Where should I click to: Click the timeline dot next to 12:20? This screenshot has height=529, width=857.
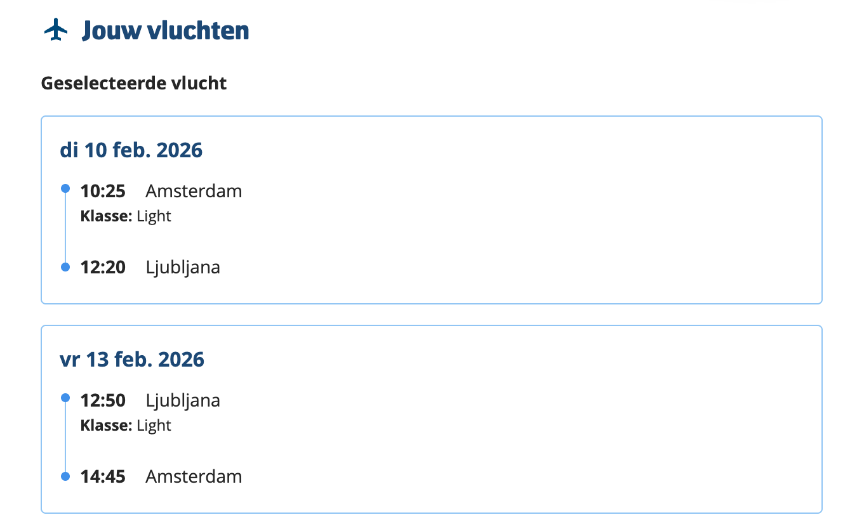65,267
